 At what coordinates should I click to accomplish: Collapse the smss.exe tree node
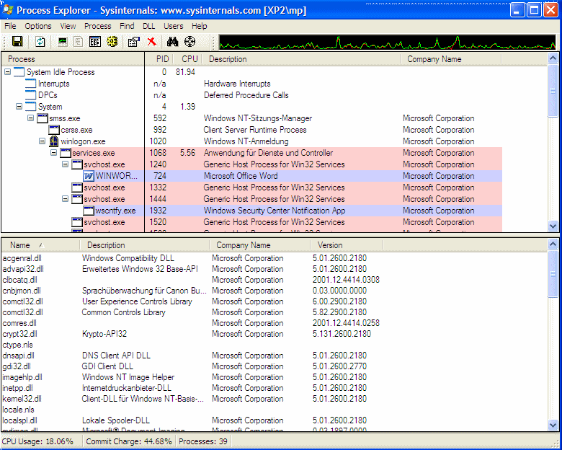click(x=31, y=118)
